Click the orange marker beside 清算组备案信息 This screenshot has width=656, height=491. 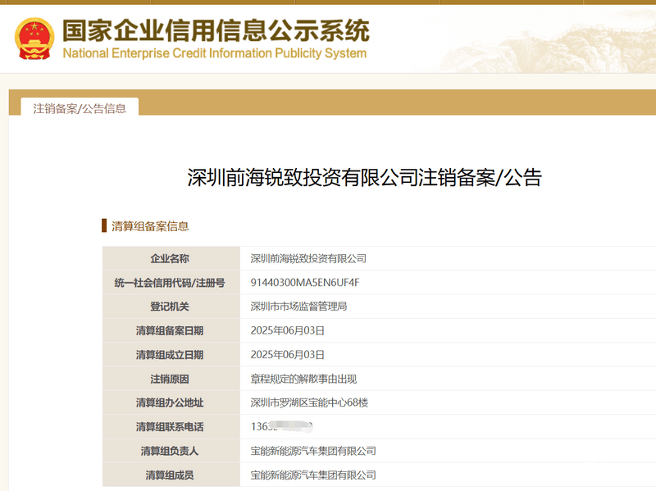[104, 226]
